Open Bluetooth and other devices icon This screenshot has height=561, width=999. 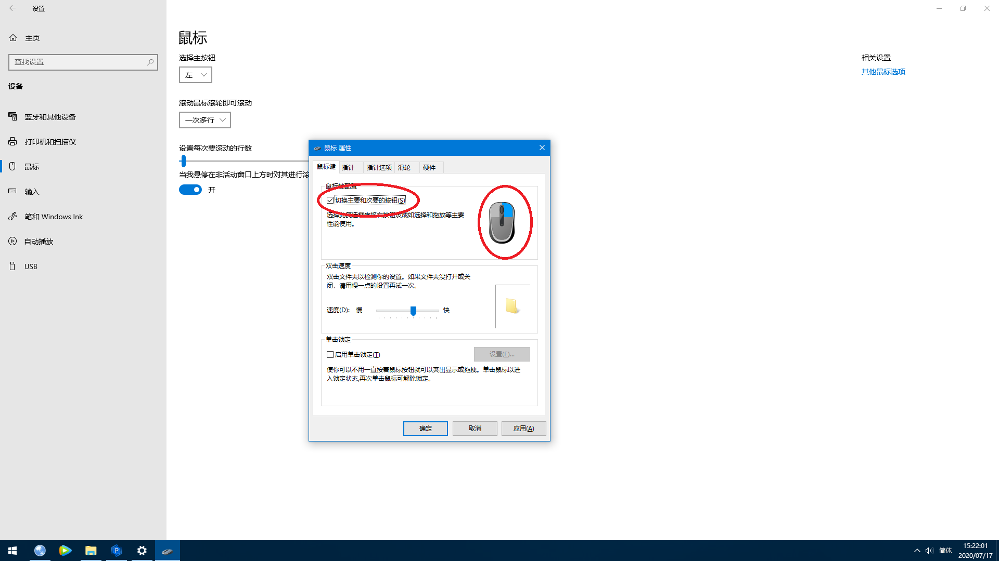[13, 116]
